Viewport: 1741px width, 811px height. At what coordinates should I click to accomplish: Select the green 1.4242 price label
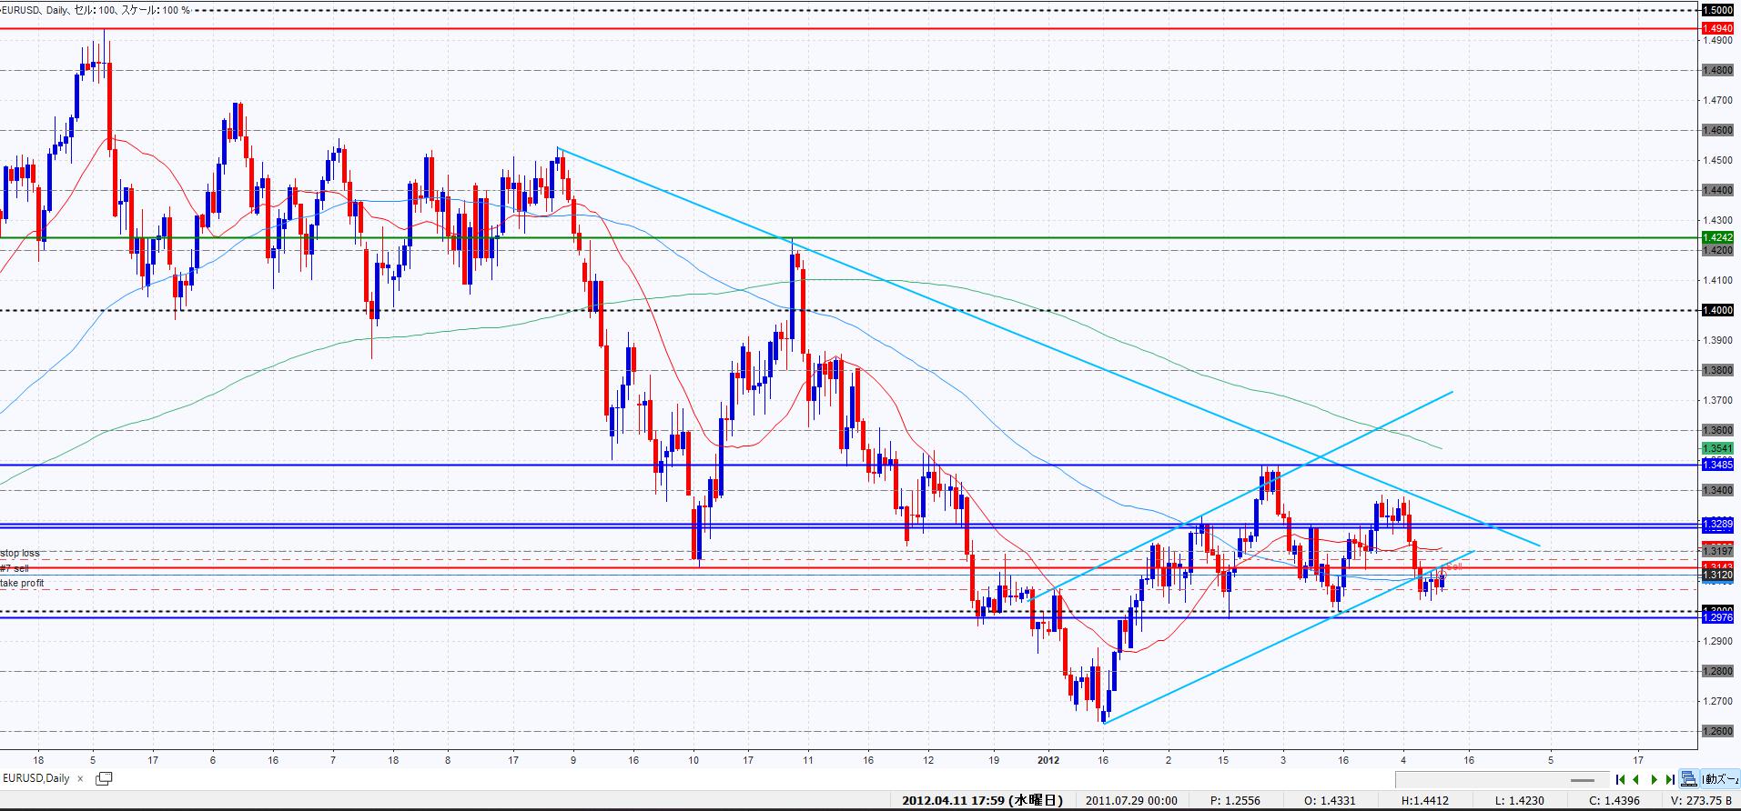point(1717,238)
